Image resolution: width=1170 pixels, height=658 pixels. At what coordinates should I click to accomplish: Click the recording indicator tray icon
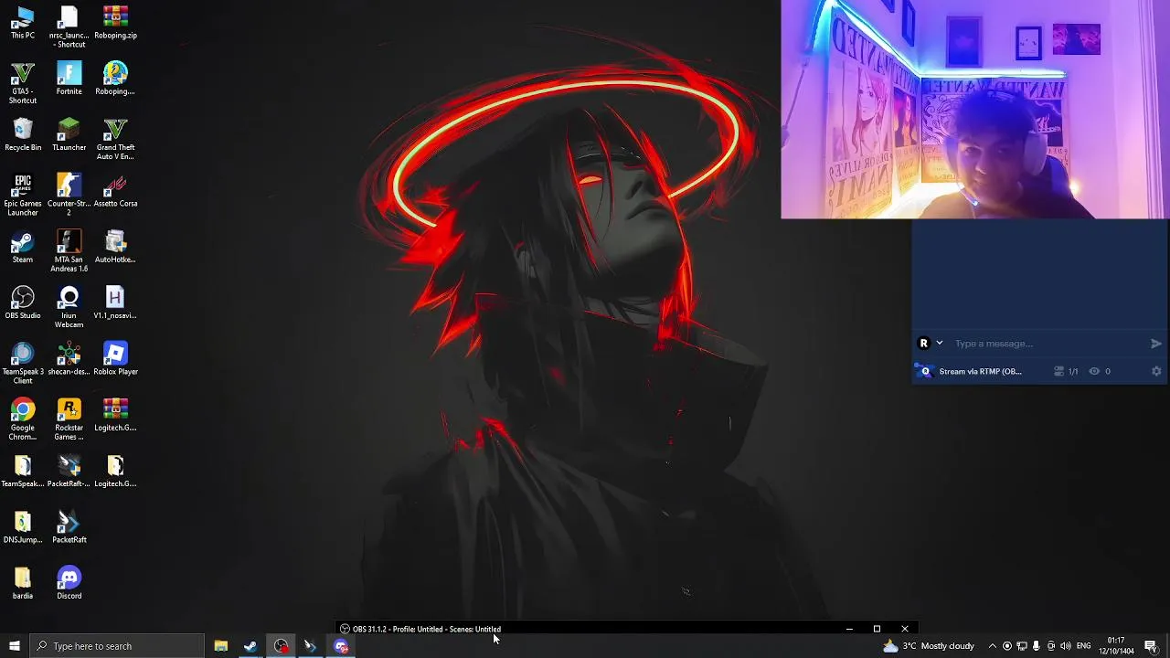coord(1007,646)
